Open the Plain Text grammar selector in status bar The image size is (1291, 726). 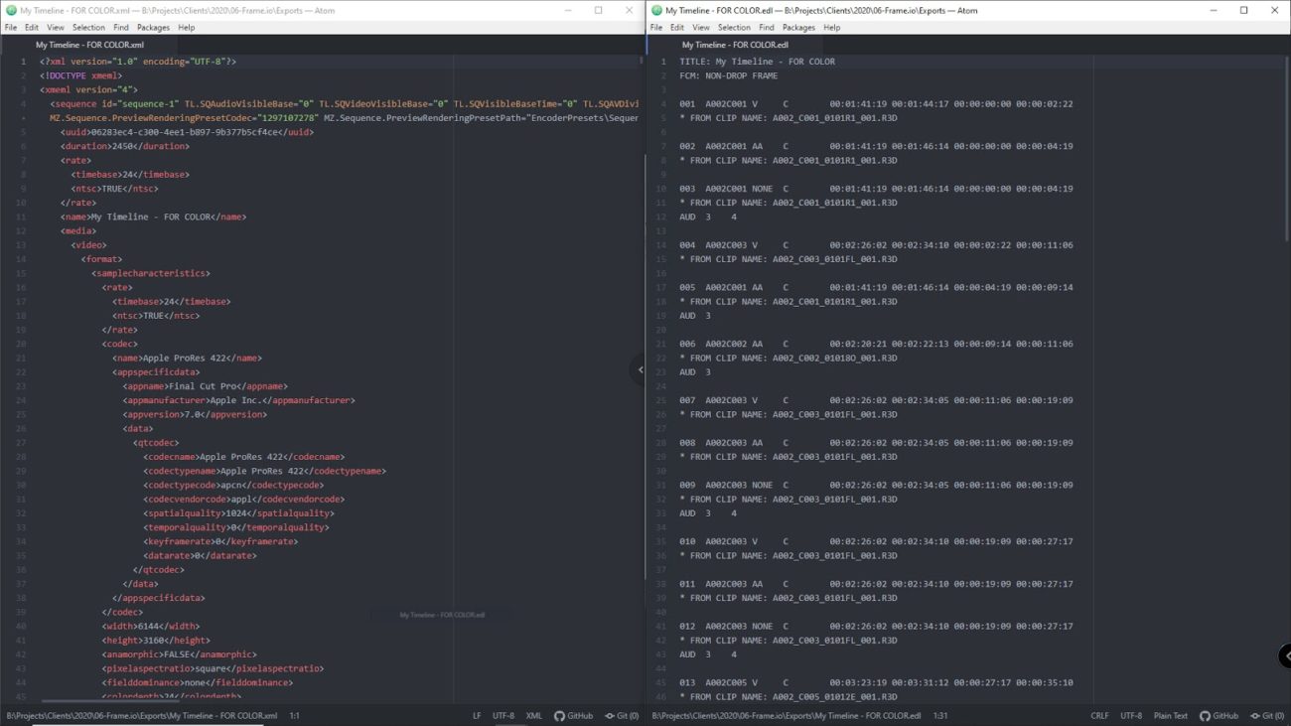(x=1171, y=715)
